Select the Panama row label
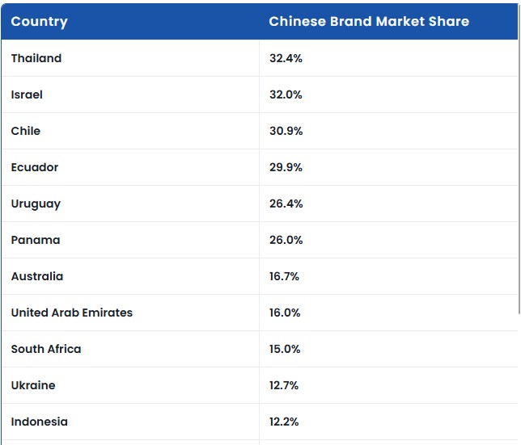521x445 pixels. 36,240
